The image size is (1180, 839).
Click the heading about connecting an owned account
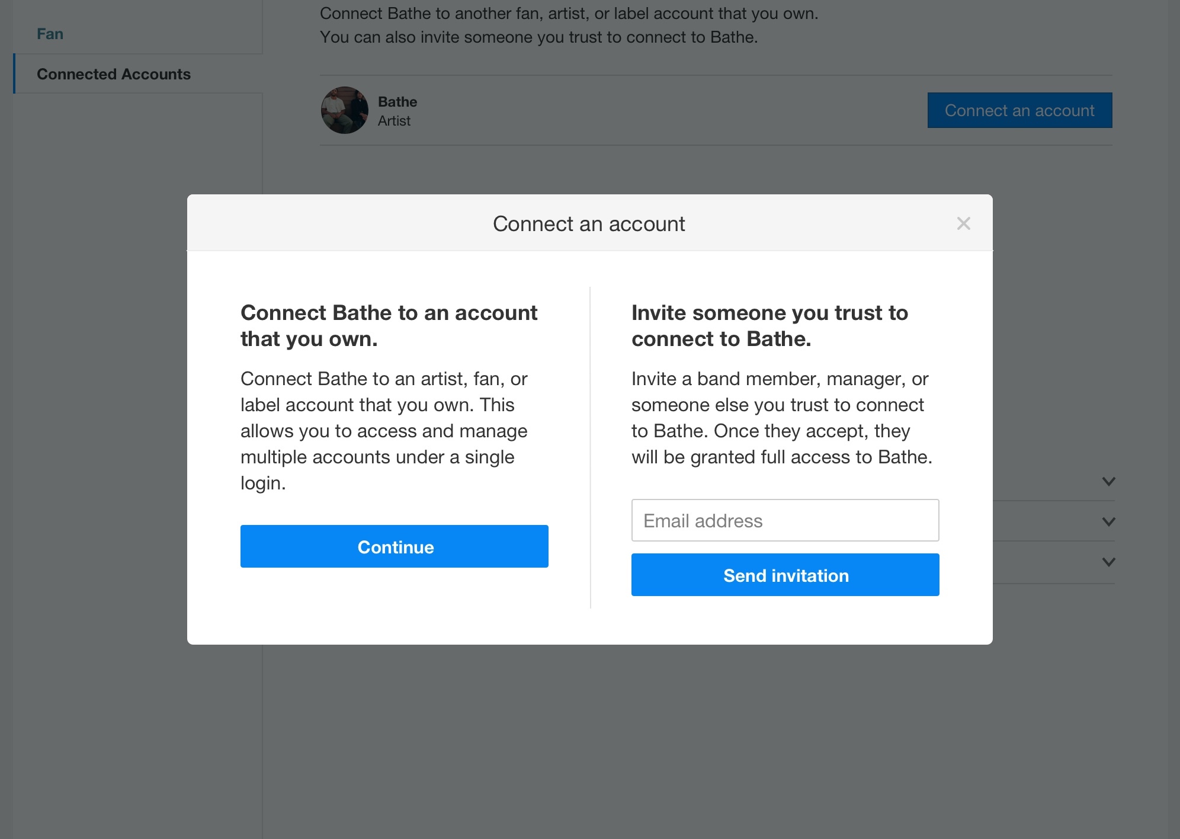tap(389, 325)
